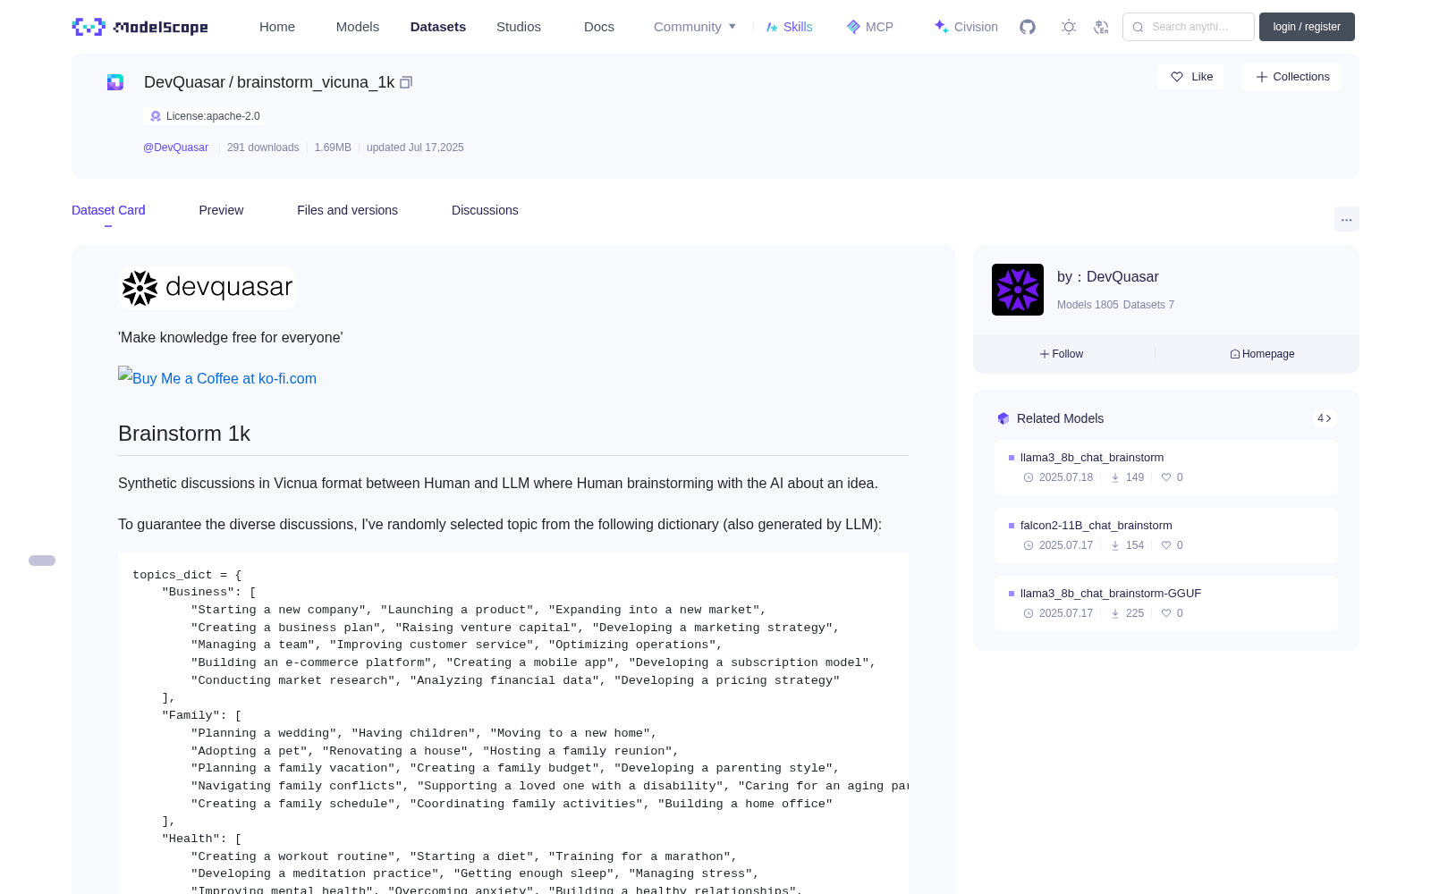The height and width of the screenshot is (894, 1431).
Task: Click the 'topics_dict = {' code line
Action: click(187, 575)
